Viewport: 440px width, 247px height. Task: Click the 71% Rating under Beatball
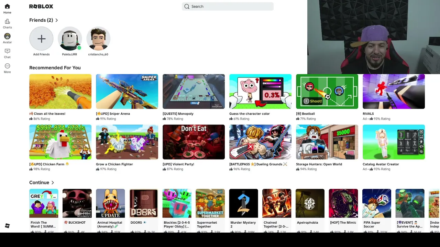tap(306, 119)
